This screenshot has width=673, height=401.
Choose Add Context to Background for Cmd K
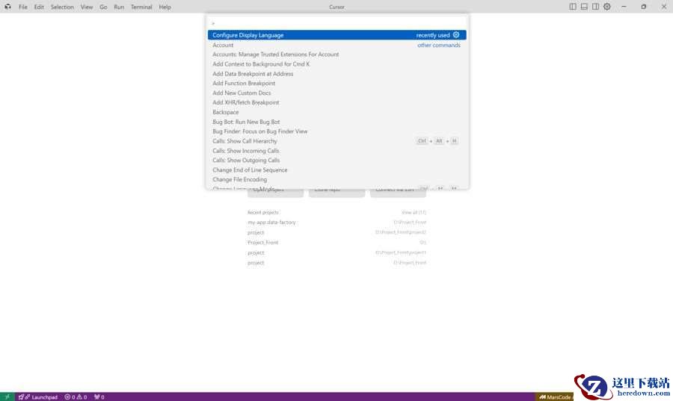click(x=337, y=63)
